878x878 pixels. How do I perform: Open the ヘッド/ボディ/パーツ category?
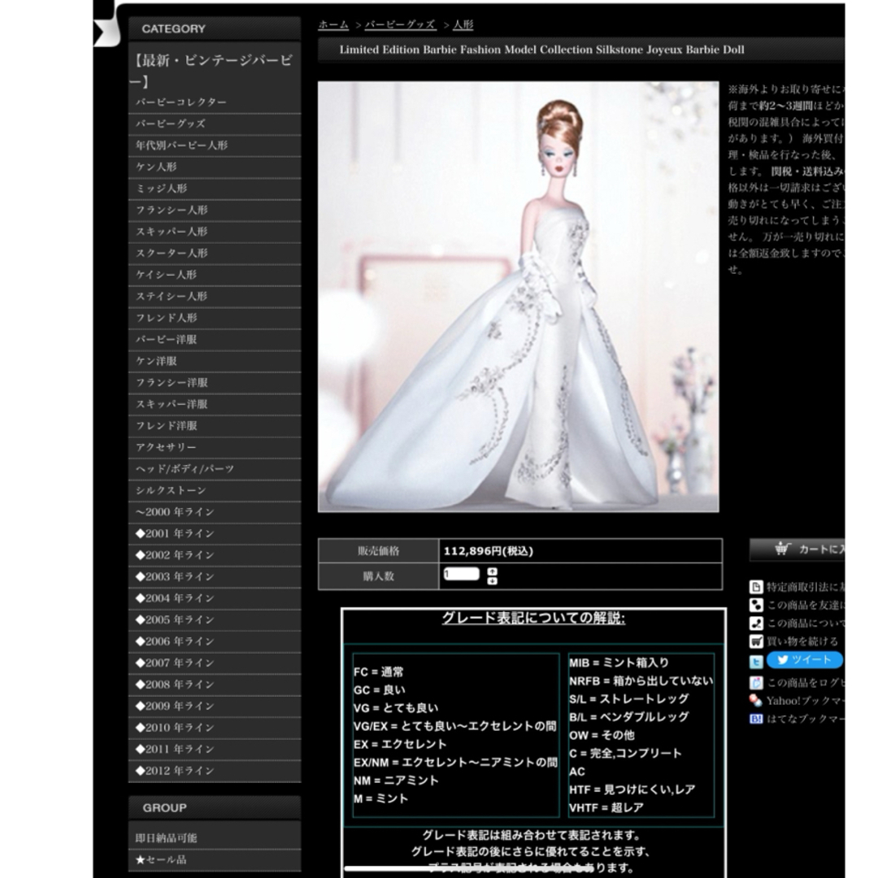[x=215, y=469]
